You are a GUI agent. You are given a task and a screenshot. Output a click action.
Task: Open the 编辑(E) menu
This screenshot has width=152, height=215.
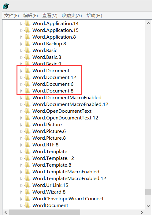[x=30, y=16]
